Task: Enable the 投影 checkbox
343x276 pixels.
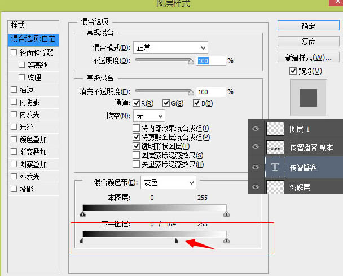Action: [14, 189]
